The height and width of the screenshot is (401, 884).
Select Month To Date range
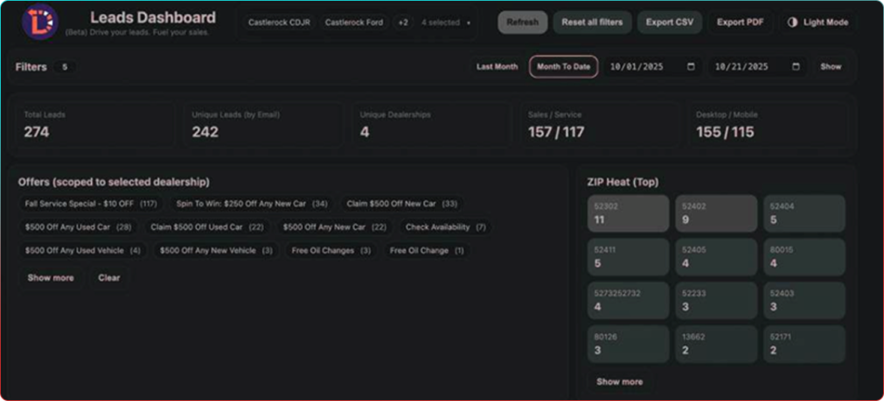[564, 66]
